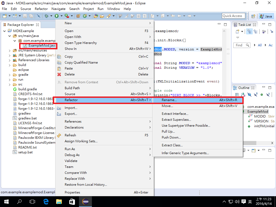Open the Task List view menu triangle
Screen dimensions: 276x207
[238, 37]
